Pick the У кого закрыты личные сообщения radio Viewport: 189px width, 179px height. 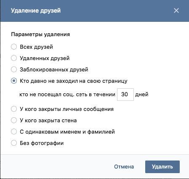pyautogui.click(x=14, y=109)
